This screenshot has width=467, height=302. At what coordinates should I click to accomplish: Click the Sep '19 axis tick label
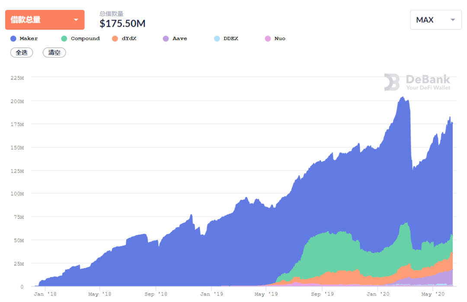322,294
